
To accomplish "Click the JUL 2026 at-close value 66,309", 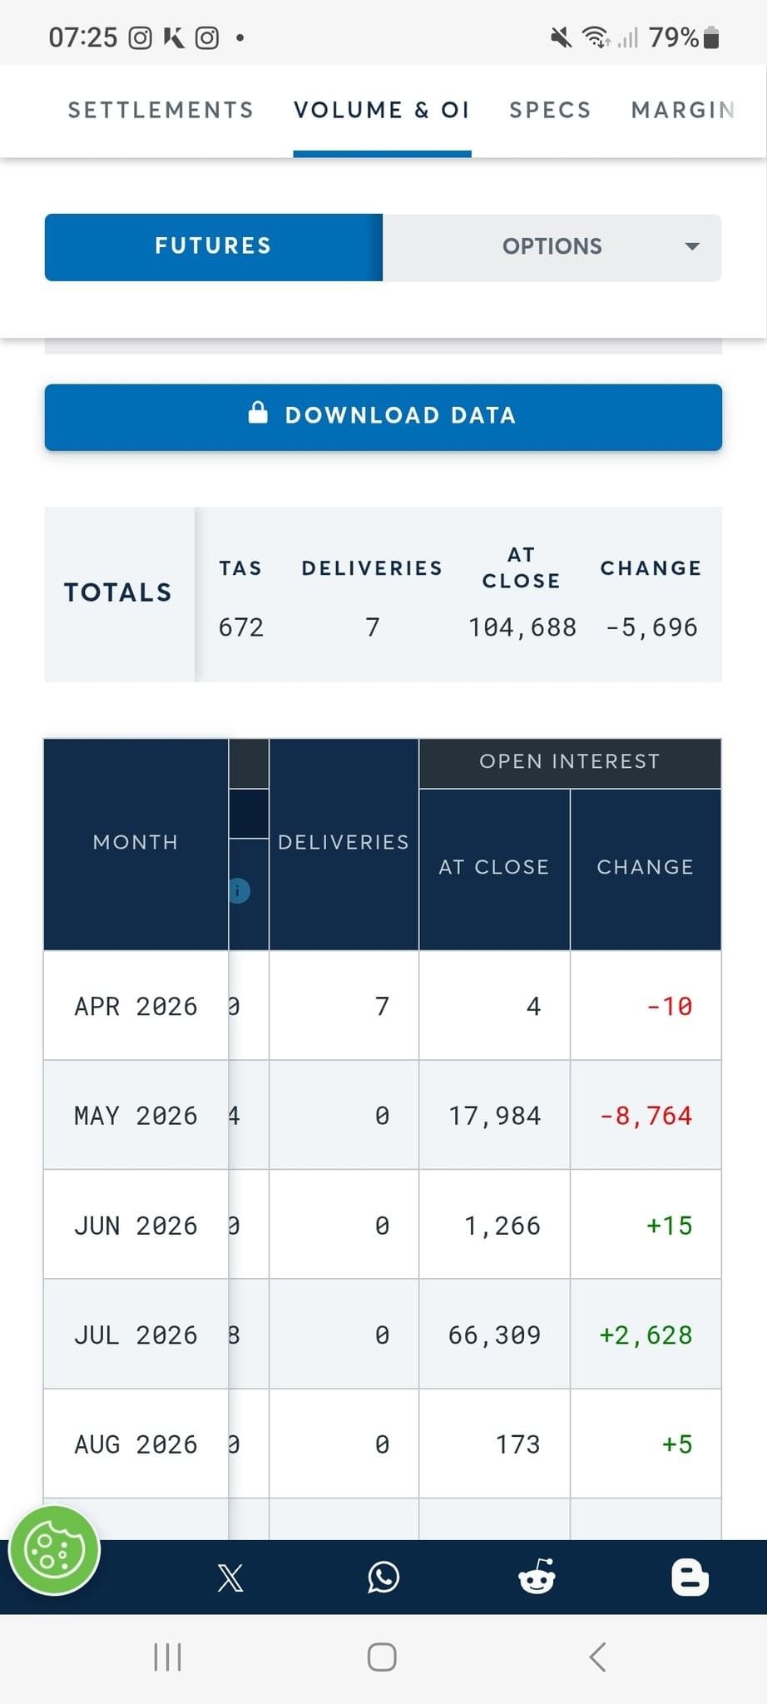I will click(x=494, y=1335).
